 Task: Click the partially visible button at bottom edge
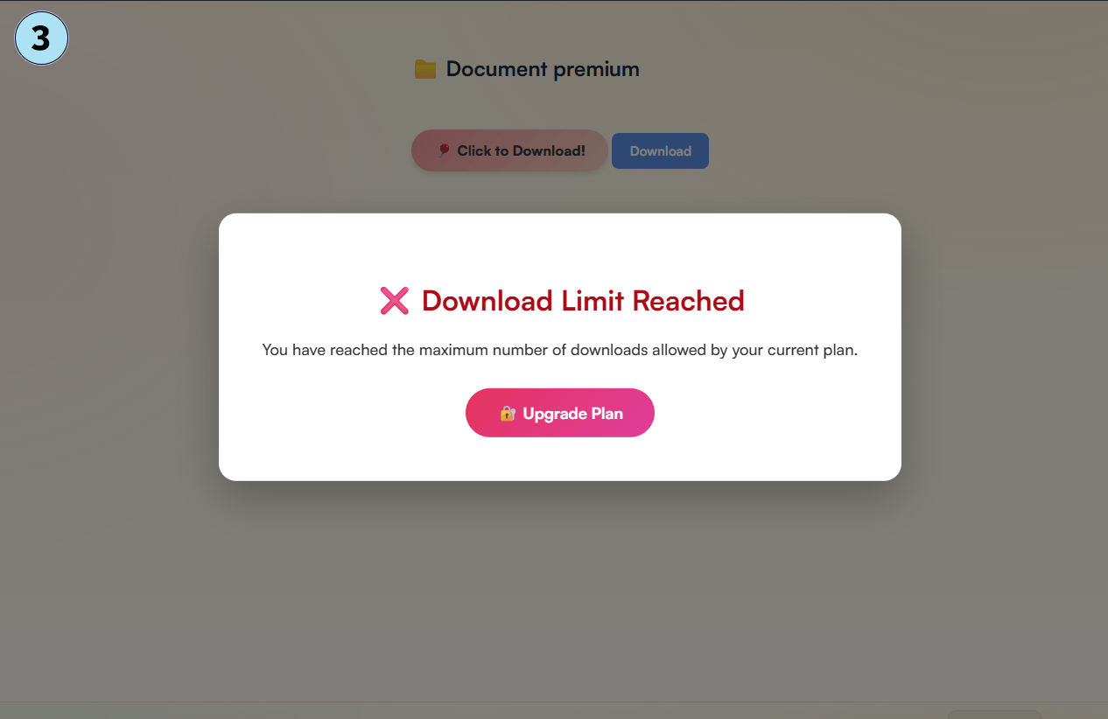pyautogui.click(x=994, y=715)
